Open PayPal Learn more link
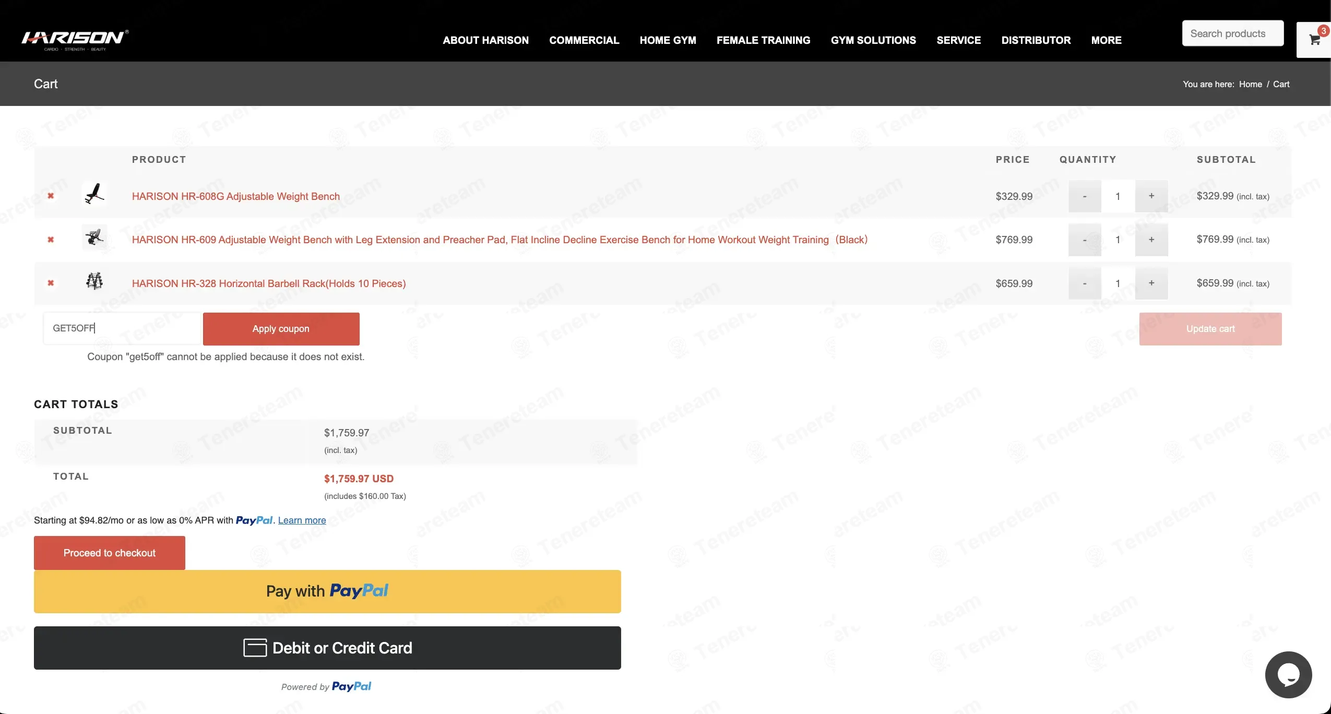The height and width of the screenshot is (714, 1331). (x=302, y=520)
